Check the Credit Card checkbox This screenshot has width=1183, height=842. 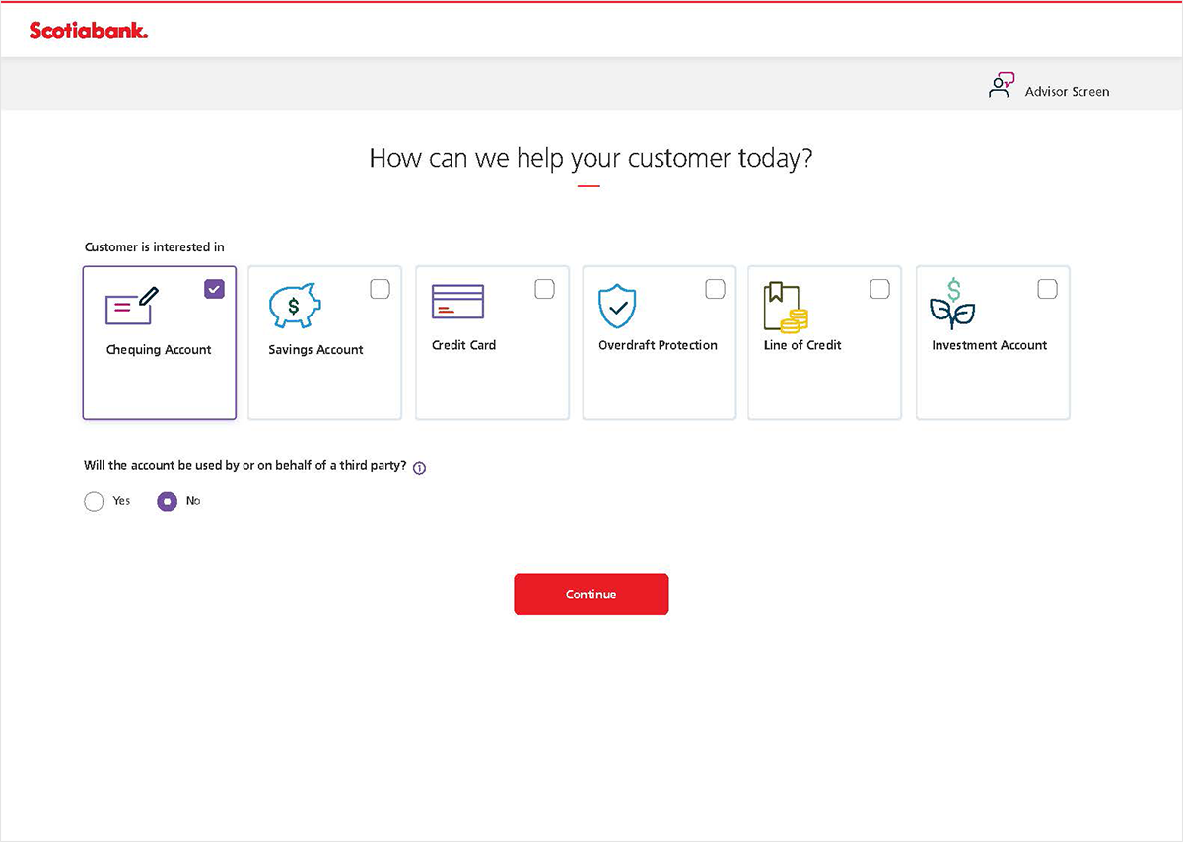[x=544, y=289]
